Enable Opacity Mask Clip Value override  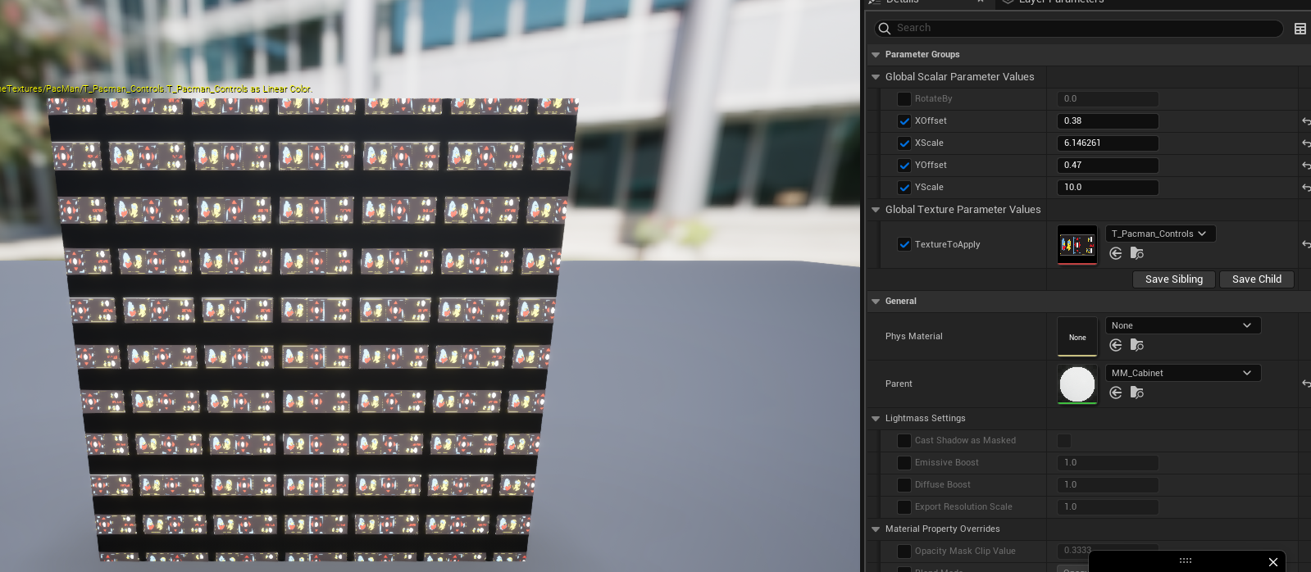tap(904, 552)
